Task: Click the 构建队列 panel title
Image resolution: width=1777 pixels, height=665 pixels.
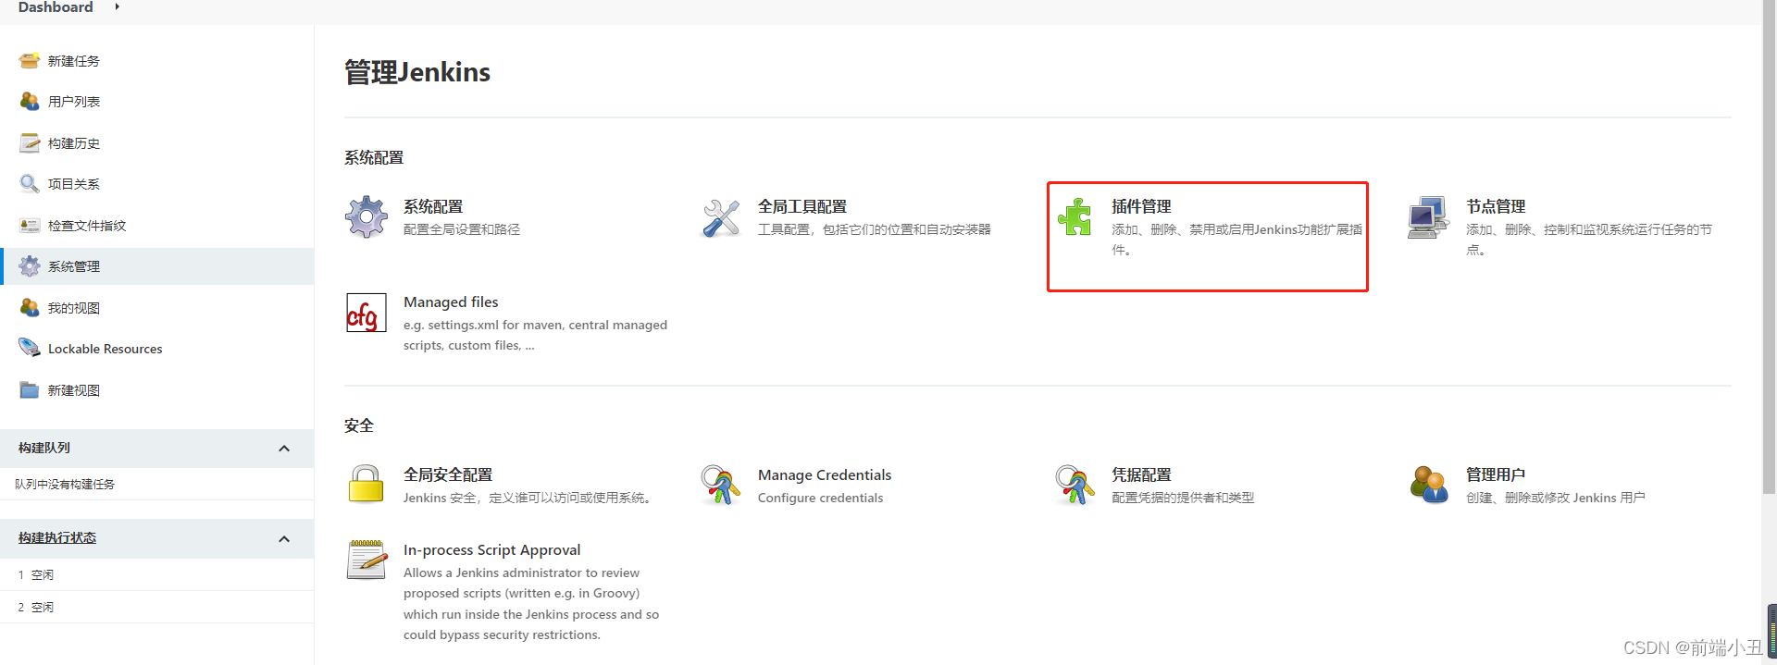Action: point(44,448)
